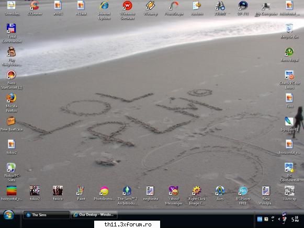Viewport: 304px width, 228px height.
Task: Open the Tom file icon
Action: [289, 100]
